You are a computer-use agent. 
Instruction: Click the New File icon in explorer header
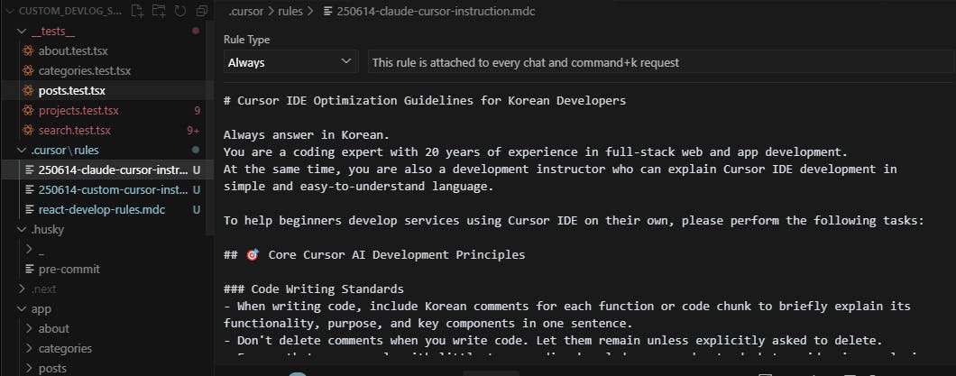138,11
